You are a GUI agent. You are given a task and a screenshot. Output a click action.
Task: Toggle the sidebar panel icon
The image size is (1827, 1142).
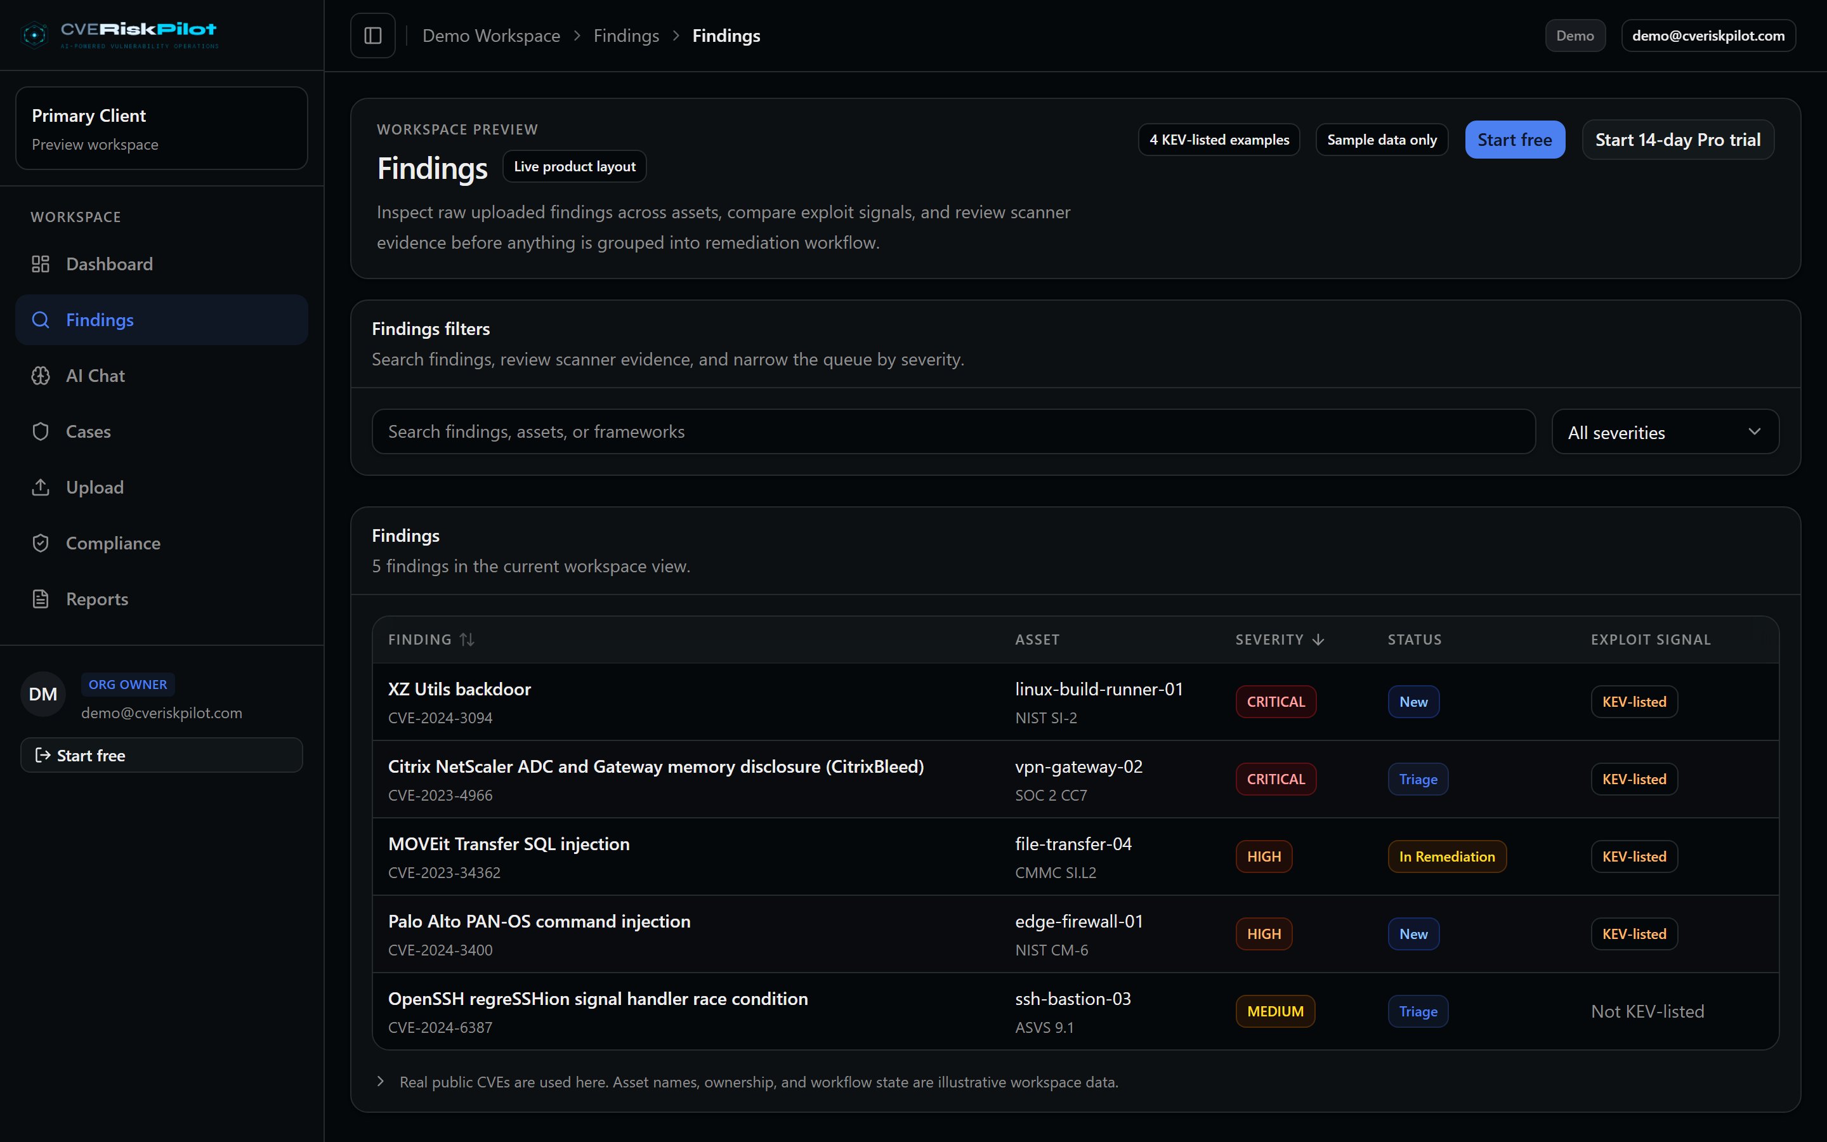point(373,36)
